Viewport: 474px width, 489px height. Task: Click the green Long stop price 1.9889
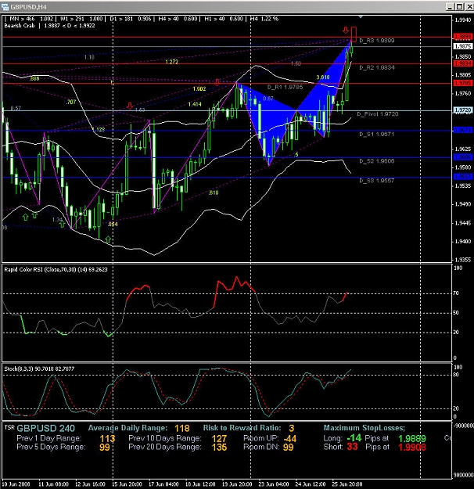coord(412,438)
